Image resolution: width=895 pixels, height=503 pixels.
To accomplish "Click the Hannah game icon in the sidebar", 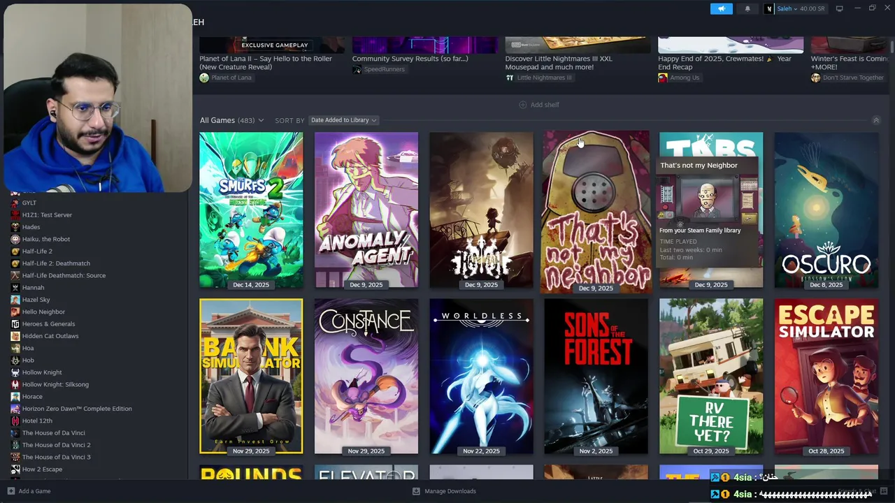I will click(15, 288).
